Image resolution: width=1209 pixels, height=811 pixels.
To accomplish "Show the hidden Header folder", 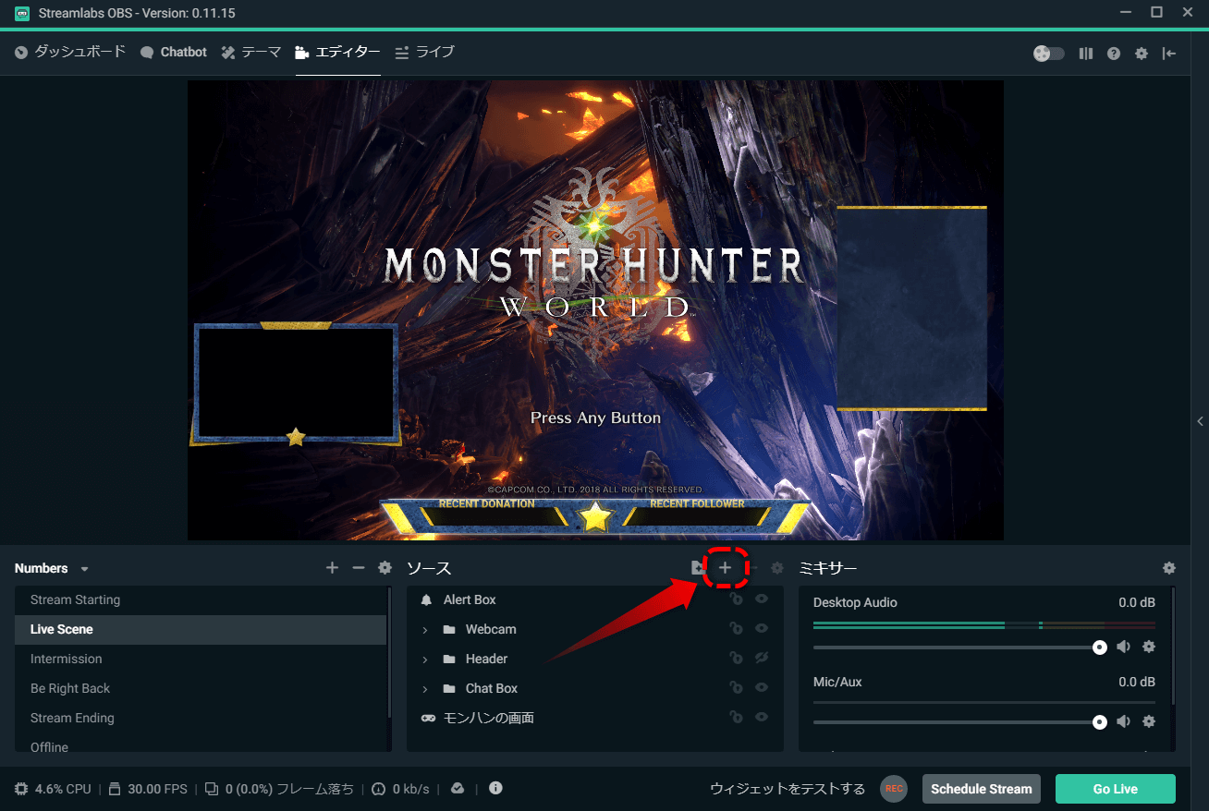I will pyautogui.click(x=762, y=659).
